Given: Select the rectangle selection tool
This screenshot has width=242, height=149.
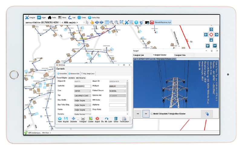Looking at the screenshot, I should pos(107,23).
